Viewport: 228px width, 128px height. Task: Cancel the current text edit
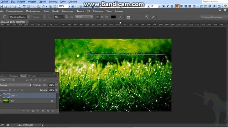point(147,17)
